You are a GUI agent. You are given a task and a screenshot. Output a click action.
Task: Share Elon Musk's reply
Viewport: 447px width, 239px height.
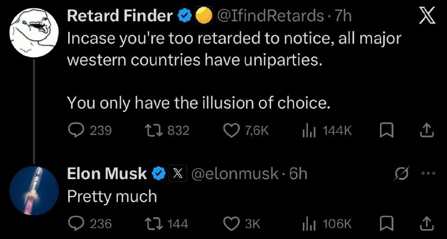click(426, 223)
